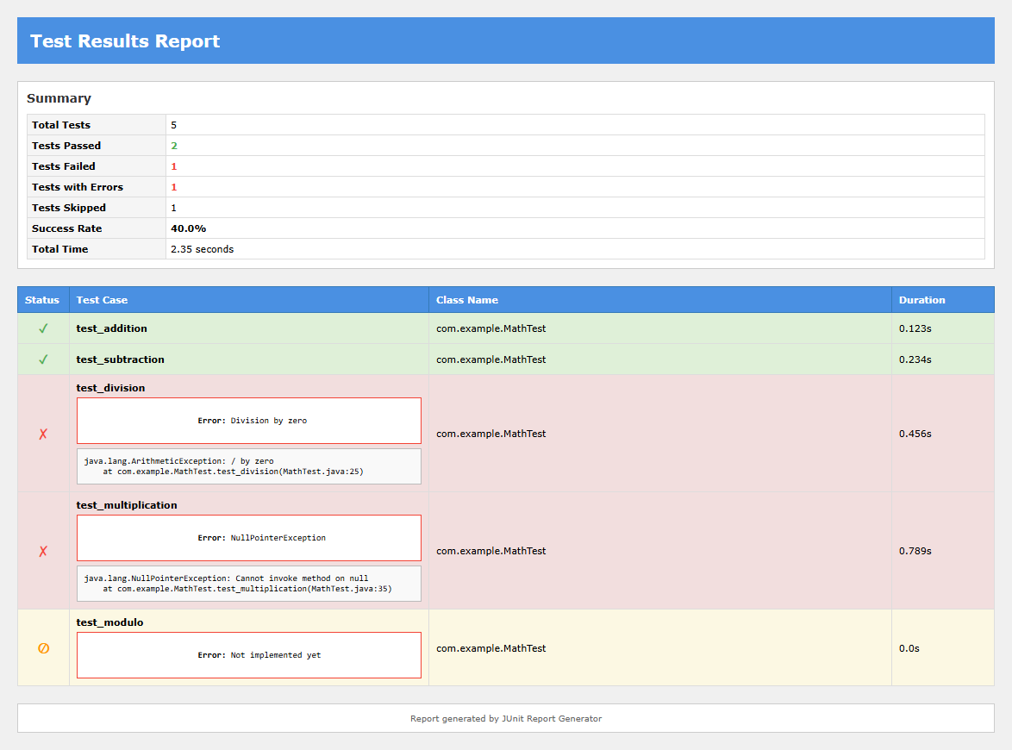Click the 40.0% success rate value
Screen dimensions: 1012x750
(189, 228)
